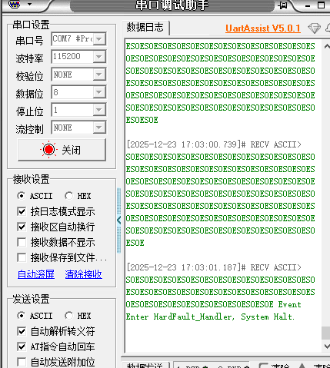
Task: Select HEX radio under 发送设置
Action: click(68, 316)
